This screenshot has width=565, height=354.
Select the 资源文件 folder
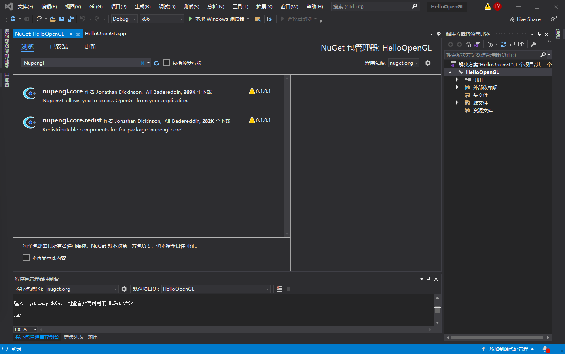[x=483, y=110]
